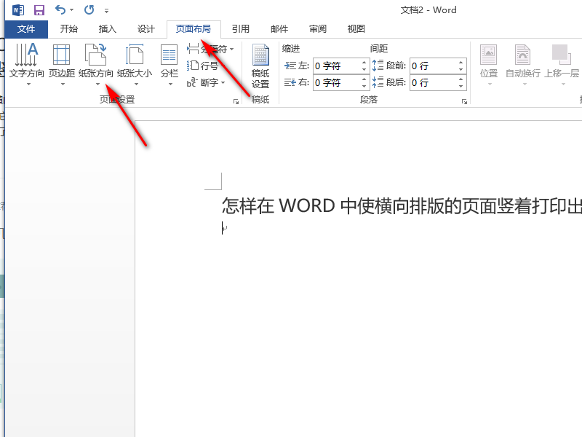The width and height of the screenshot is (582, 437).
Task: Expand the Quick Access Toolbar customize menu
Action: point(106,10)
